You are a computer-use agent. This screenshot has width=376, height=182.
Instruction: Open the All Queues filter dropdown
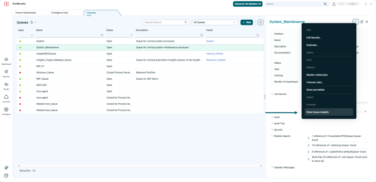[215, 22]
